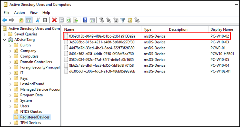Expand the TPM Devices folder
240x127 pixels.
tap(10, 123)
